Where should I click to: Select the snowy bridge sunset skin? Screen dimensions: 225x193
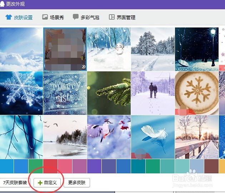tap(197, 137)
